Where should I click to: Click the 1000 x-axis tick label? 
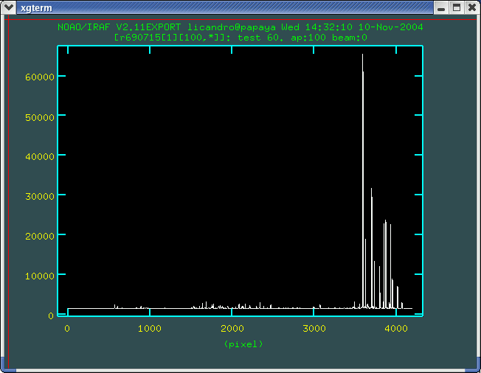pyautogui.click(x=150, y=329)
